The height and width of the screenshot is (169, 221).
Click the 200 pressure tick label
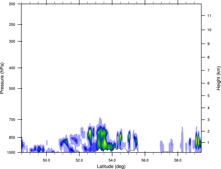(12, 4)
